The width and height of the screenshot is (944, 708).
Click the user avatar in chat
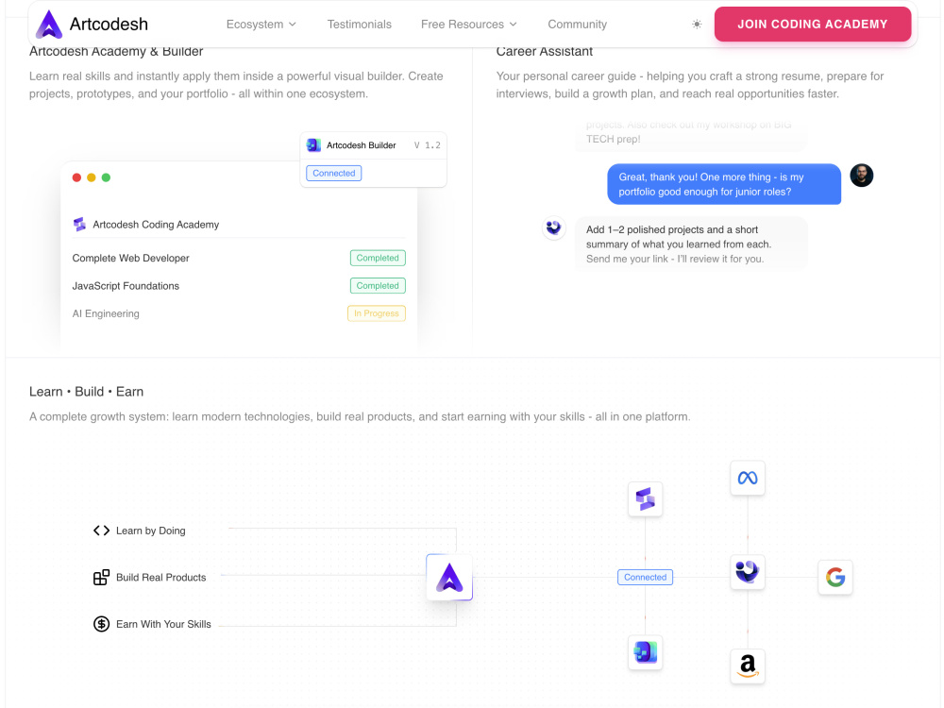[x=862, y=176]
